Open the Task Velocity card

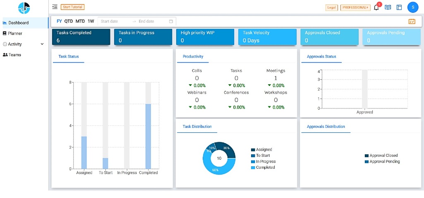click(267, 37)
